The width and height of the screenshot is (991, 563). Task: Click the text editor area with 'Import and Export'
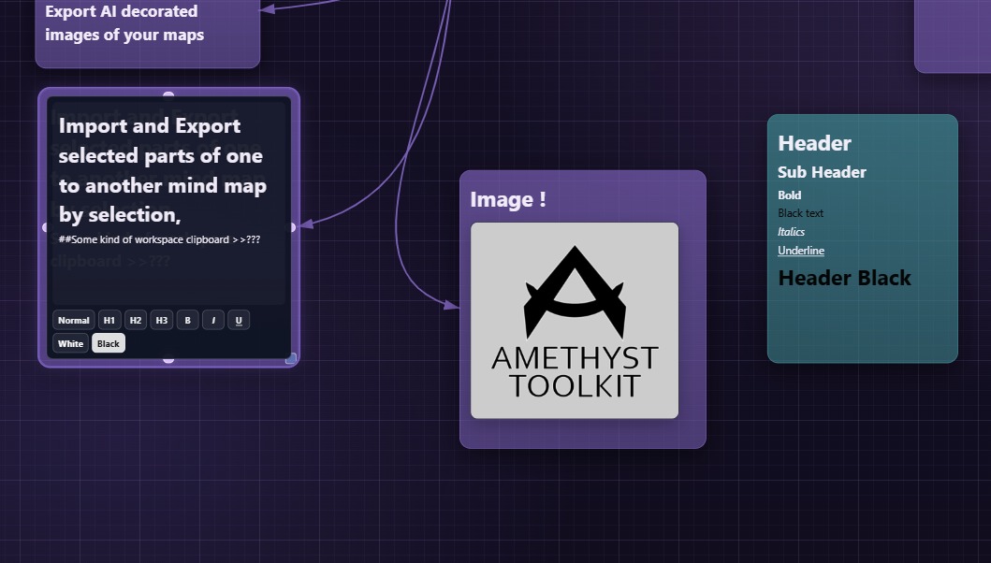click(x=168, y=202)
